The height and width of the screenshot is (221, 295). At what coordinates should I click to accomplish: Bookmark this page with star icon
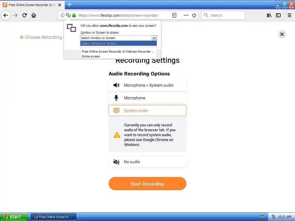coord(194,15)
